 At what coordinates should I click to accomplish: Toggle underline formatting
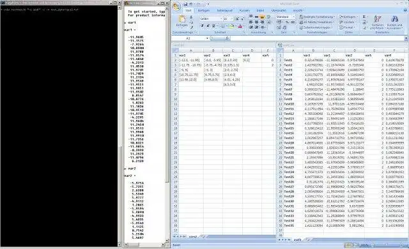pyautogui.click(x=213, y=26)
